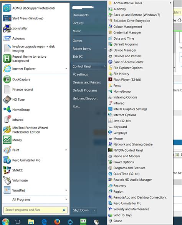182x225 pixels.
Task: Expand the Paint jump list arrow
Action: tap(66, 150)
